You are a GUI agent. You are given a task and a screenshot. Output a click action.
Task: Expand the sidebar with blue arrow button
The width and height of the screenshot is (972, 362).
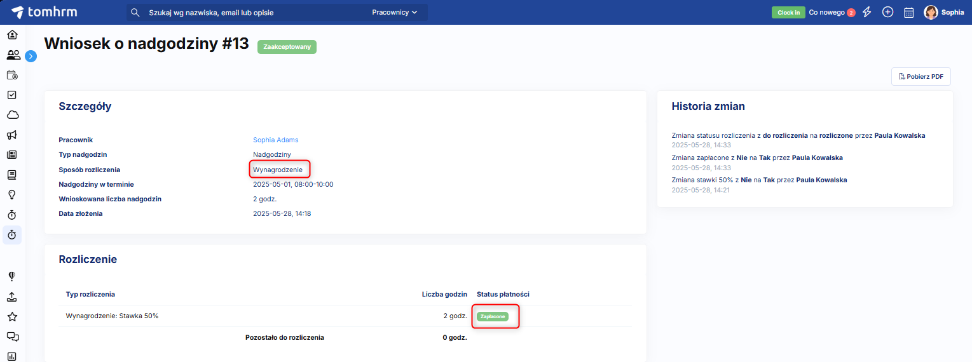pos(31,56)
